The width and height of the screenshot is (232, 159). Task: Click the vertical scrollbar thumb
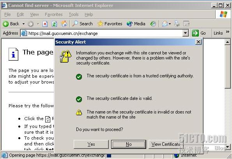[x=228, y=66]
